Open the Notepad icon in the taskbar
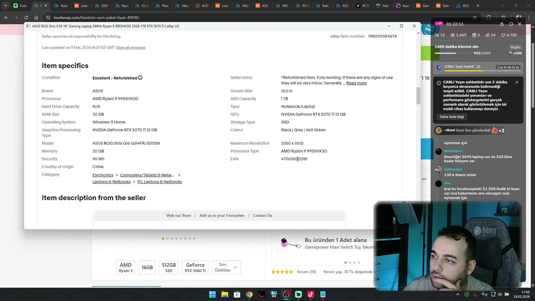Image resolution: width=535 pixels, height=301 pixels. [323, 294]
